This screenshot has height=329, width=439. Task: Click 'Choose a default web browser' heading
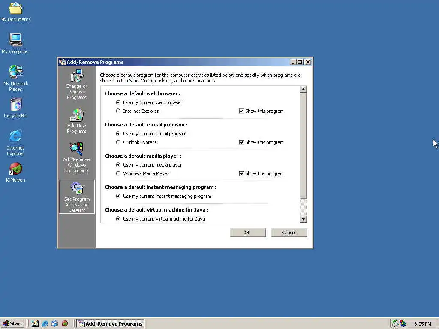coord(143,93)
